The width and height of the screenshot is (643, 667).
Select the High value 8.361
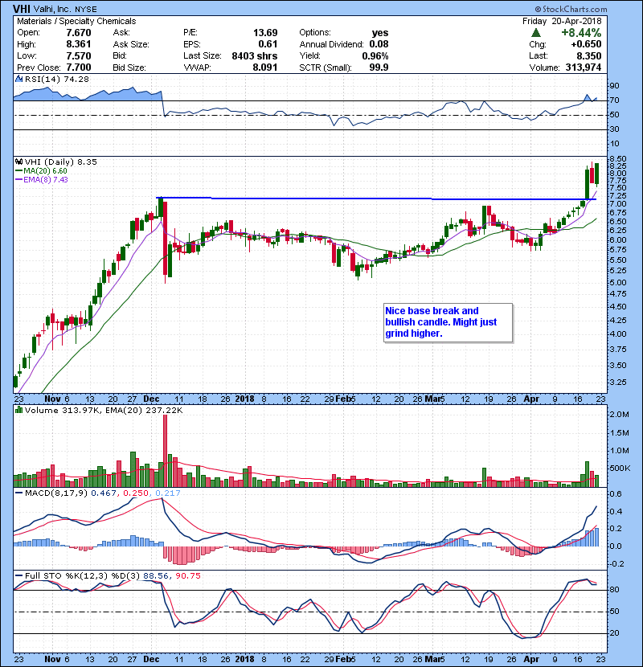79,44
